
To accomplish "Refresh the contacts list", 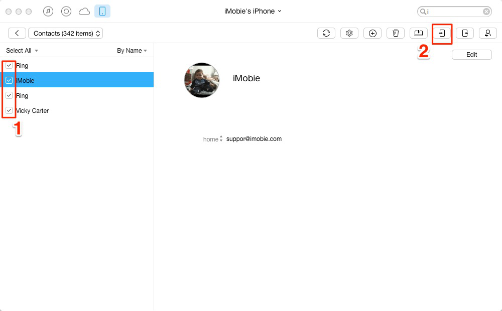I will click(x=326, y=33).
